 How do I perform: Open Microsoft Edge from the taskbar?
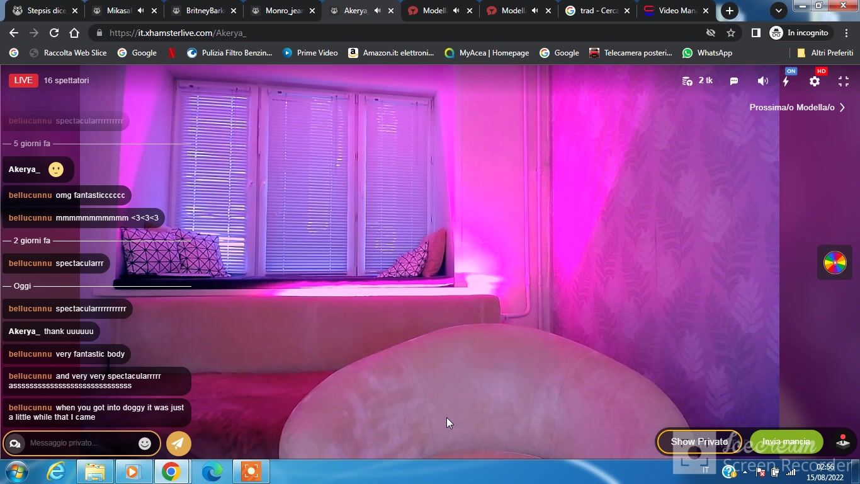point(212,471)
